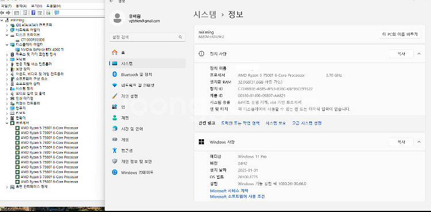Select the 모니터 device category
The image size is (431, 212).
click(x=21, y=59)
